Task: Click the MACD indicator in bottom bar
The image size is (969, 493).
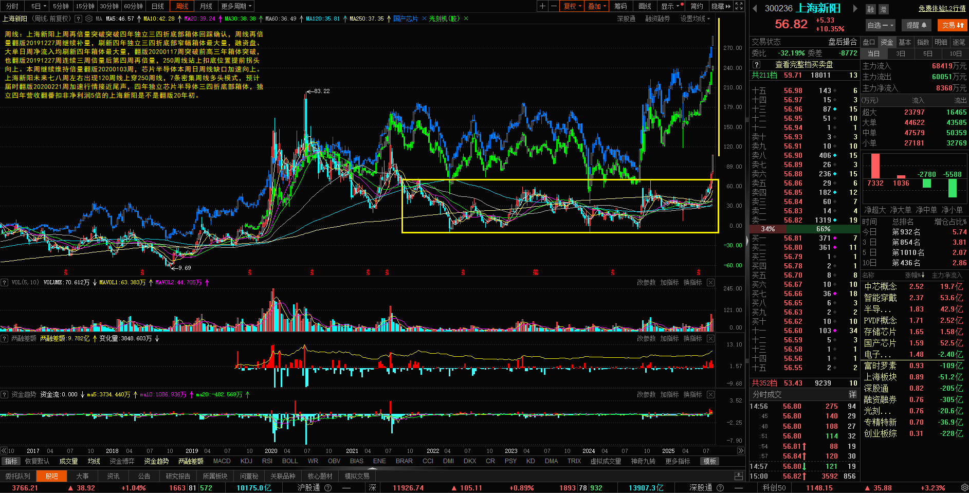Action: [222, 461]
